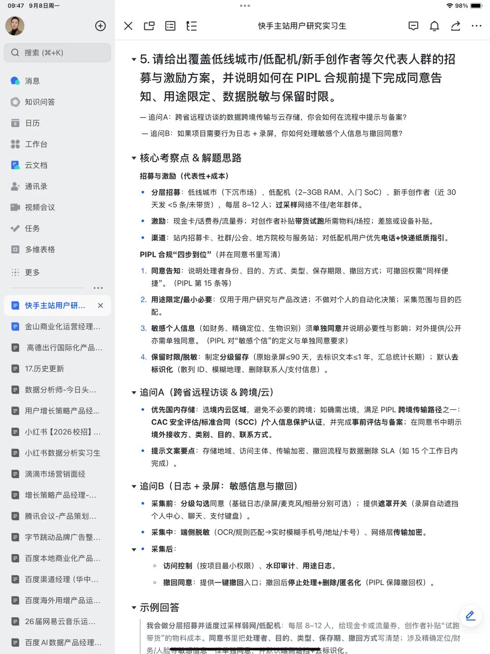Collapse 示例回答 section

coord(134,608)
